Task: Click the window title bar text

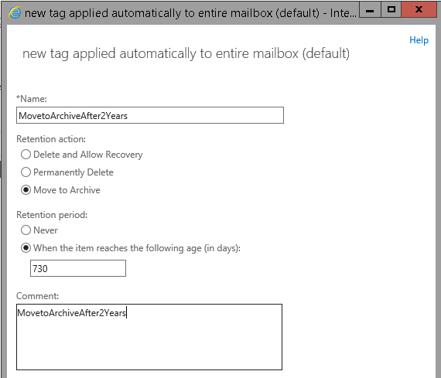Action: click(190, 13)
